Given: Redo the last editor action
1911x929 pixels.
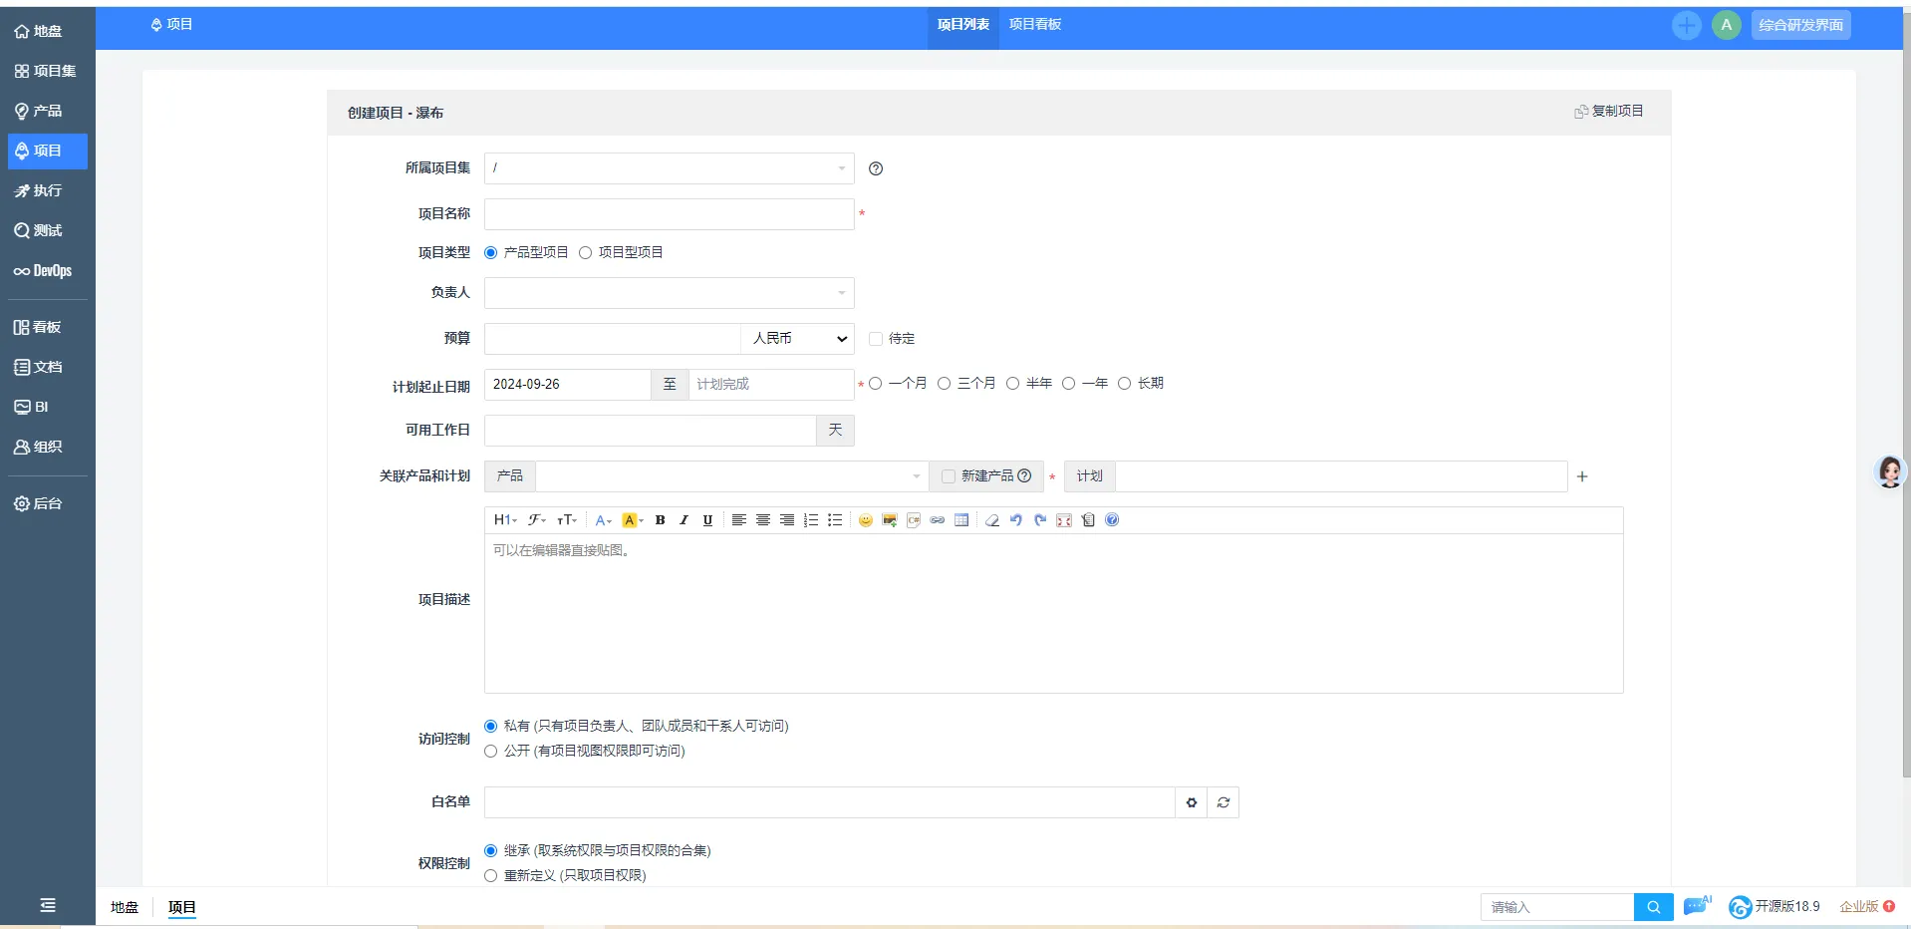Looking at the screenshot, I should pyautogui.click(x=1040, y=520).
